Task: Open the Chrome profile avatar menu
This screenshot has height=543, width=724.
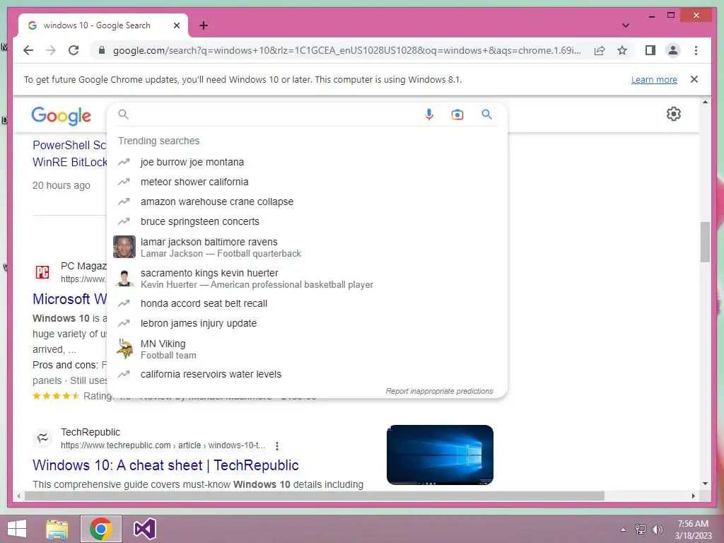Action: click(673, 50)
